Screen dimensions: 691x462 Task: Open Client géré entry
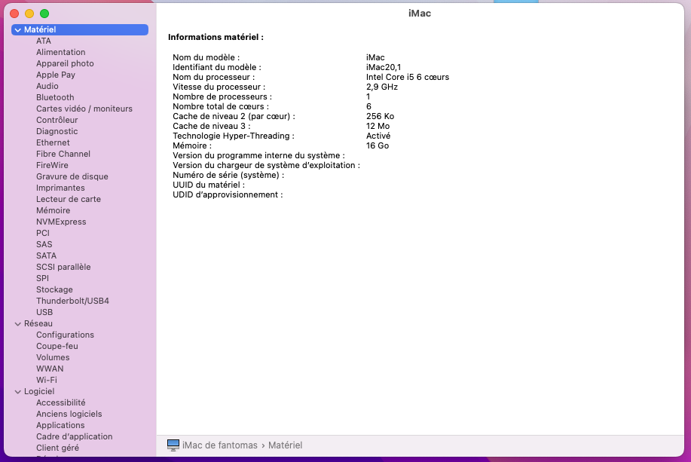pyautogui.click(x=58, y=448)
